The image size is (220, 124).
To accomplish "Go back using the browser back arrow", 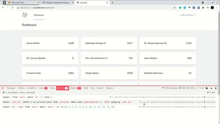I will point(3,8).
